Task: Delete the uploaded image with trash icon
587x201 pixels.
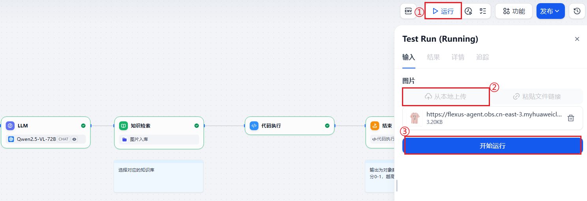Action: point(570,118)
